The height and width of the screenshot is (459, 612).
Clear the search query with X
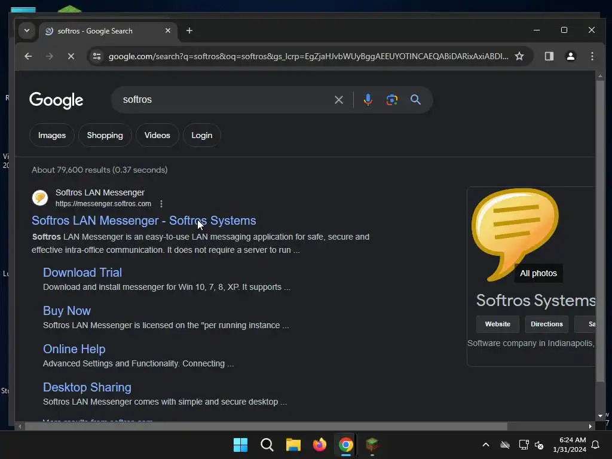[338, 100]
